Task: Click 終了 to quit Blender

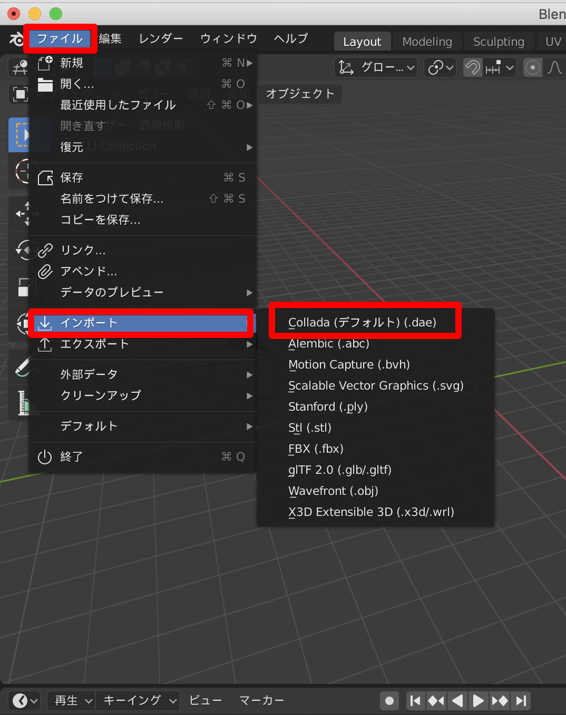Action: tap(143, 456)
